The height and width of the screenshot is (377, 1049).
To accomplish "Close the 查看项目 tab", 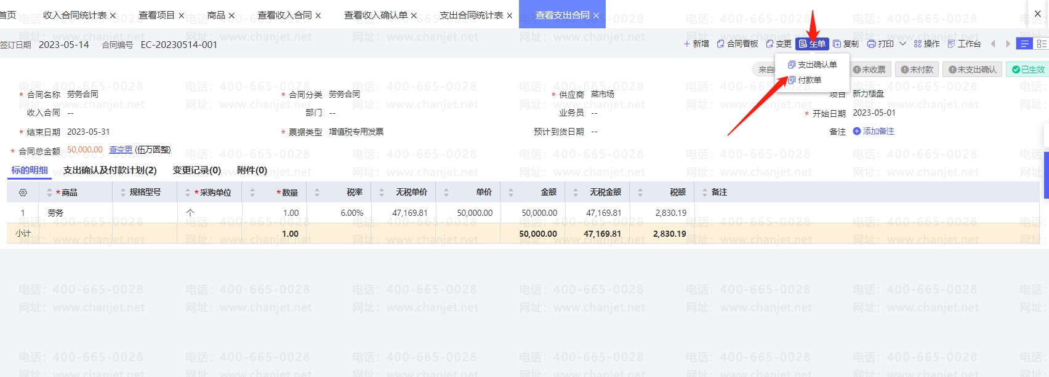I will pos(181,15).
